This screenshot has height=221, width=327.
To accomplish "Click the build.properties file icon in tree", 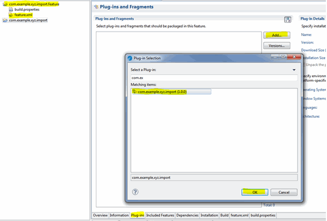I will [x=11, y=10].
